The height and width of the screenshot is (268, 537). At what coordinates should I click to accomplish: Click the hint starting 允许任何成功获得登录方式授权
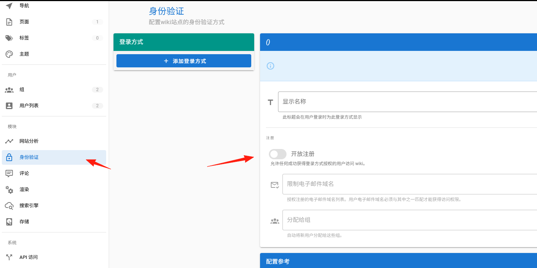click(318, 164)
